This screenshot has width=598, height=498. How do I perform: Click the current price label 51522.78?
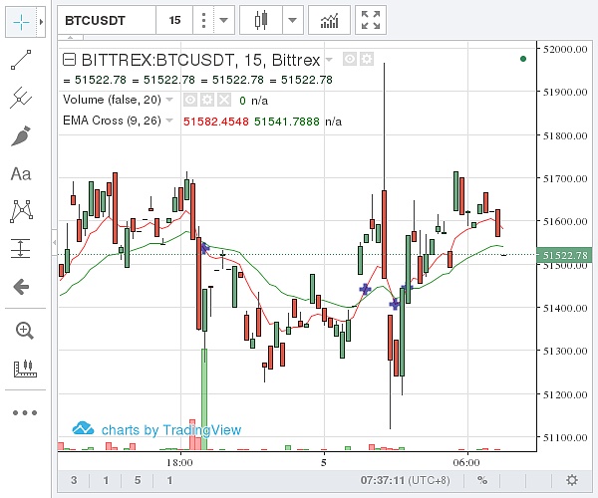tap(564, 255)
